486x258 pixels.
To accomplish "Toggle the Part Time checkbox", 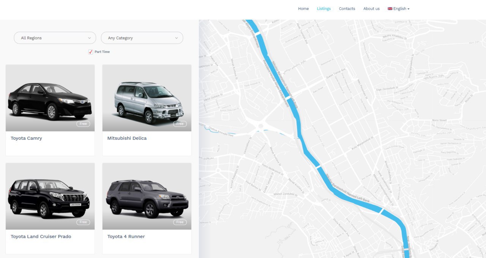I will pos(90,52).
